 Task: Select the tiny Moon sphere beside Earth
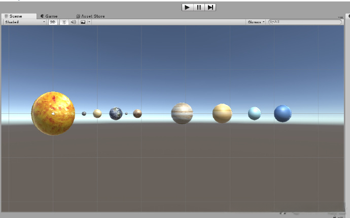point(126,114)
